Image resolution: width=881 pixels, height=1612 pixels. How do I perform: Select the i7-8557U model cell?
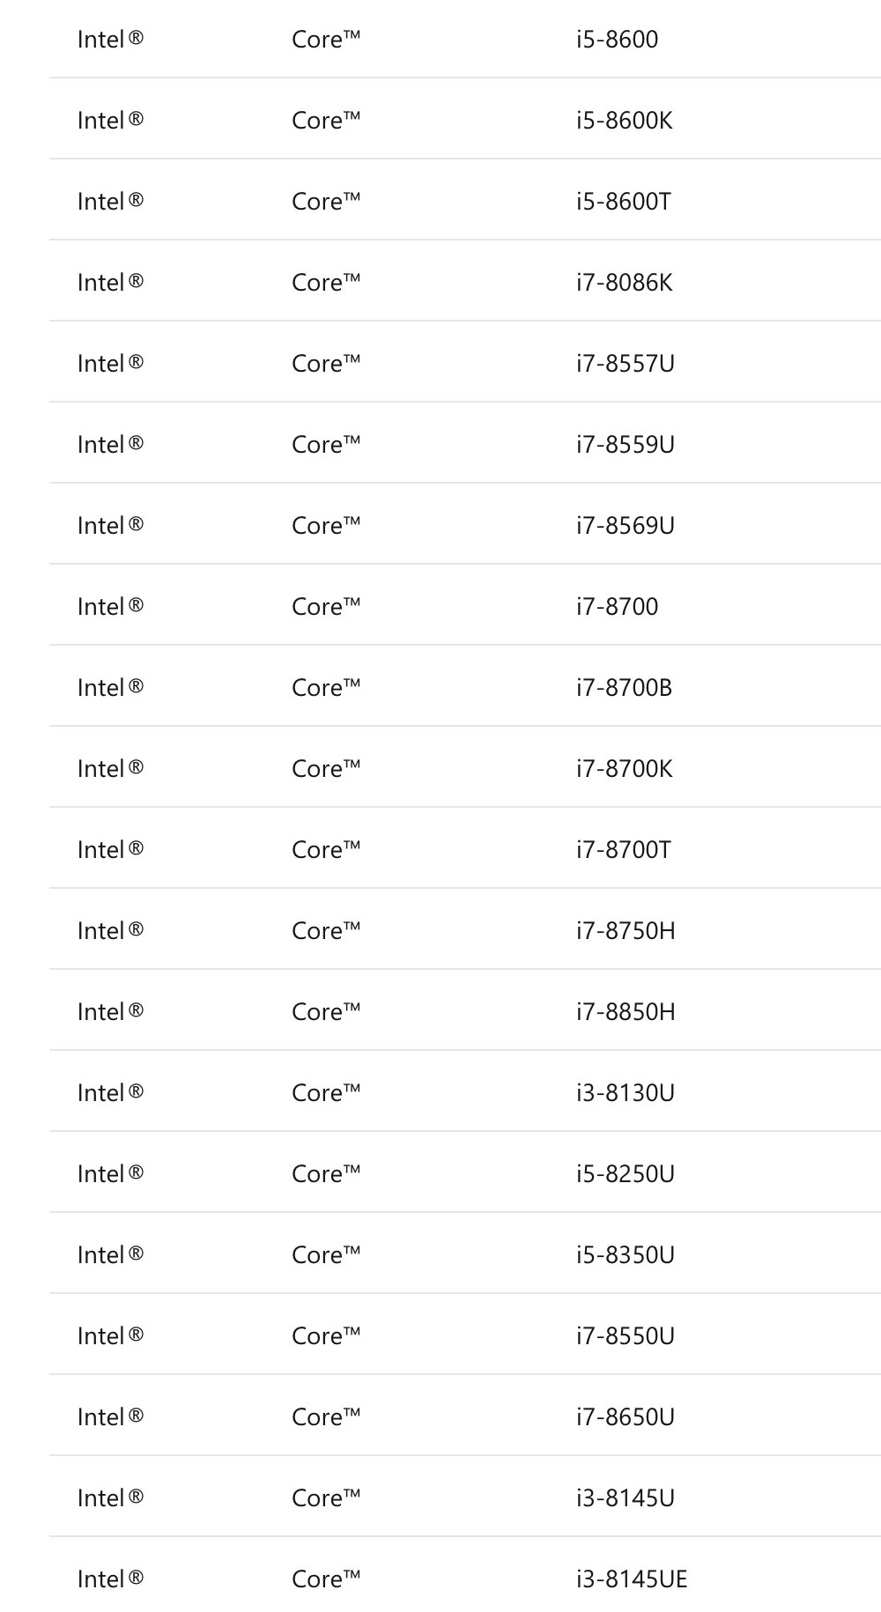625,364
